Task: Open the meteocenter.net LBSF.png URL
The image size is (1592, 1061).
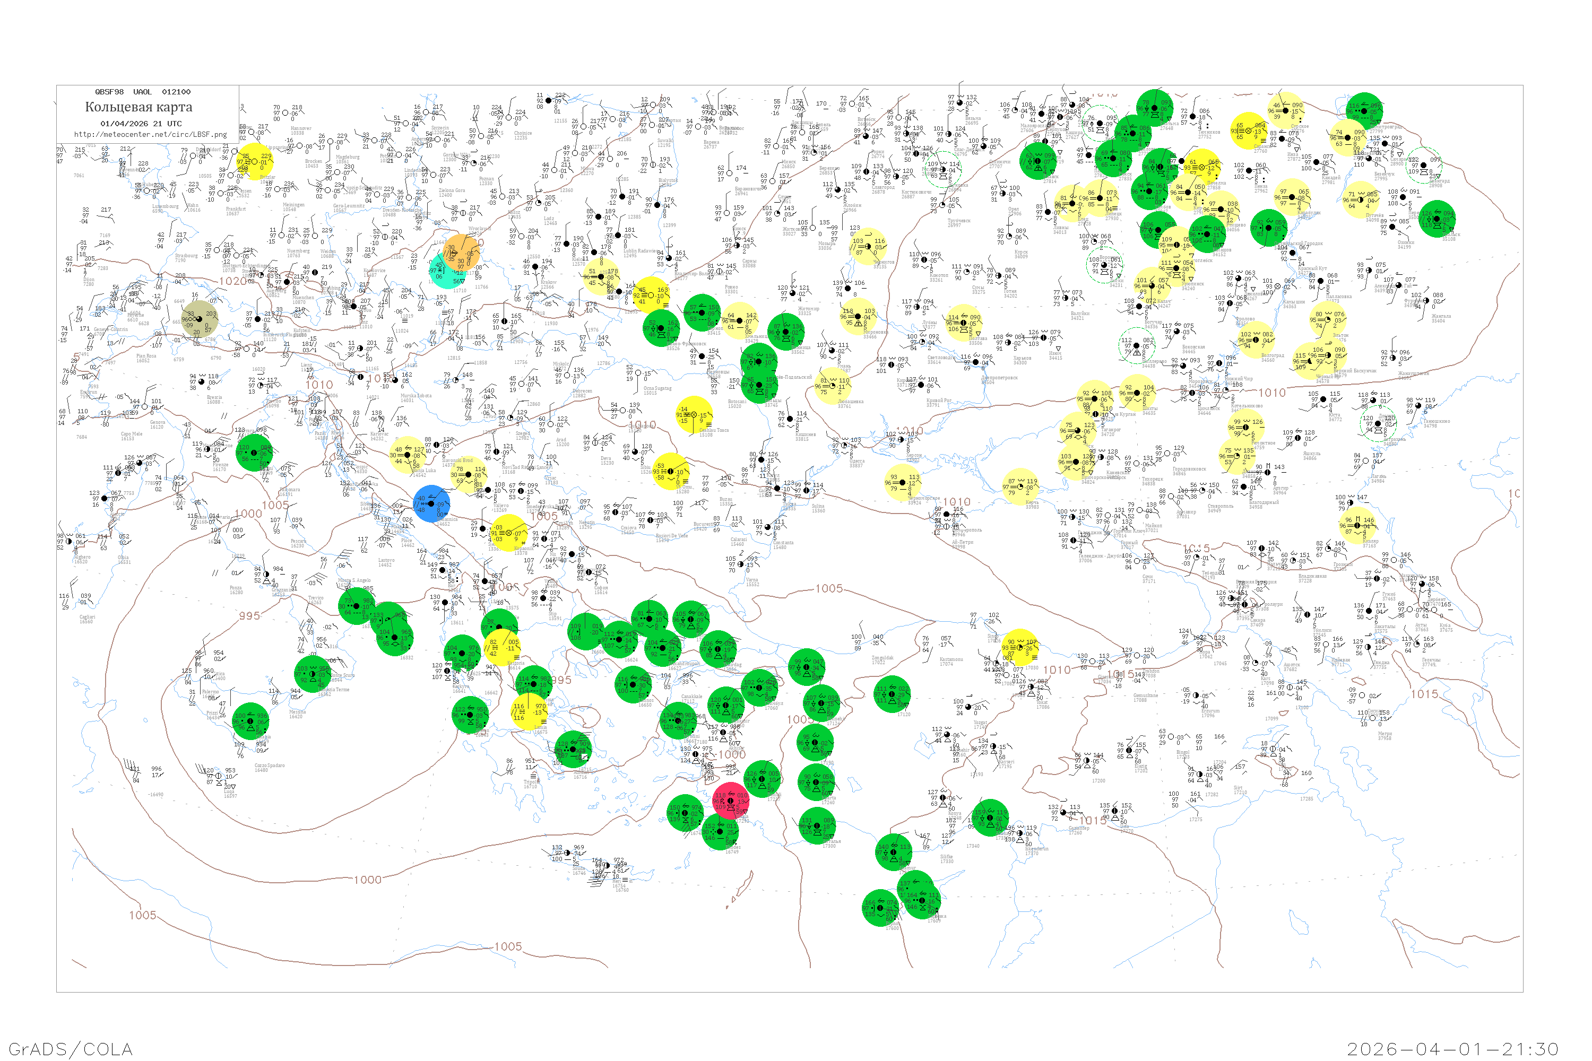Action: click(150, 135)
